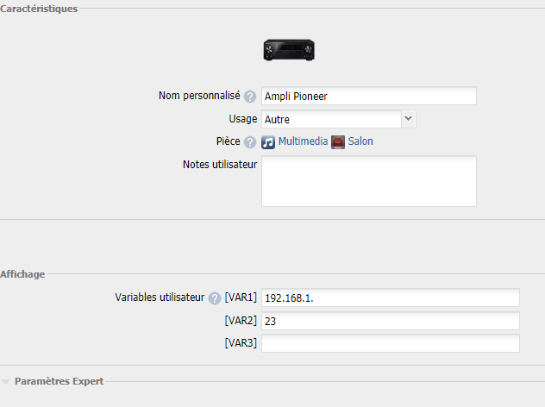Click the Affichage section heading

point(22,274)
